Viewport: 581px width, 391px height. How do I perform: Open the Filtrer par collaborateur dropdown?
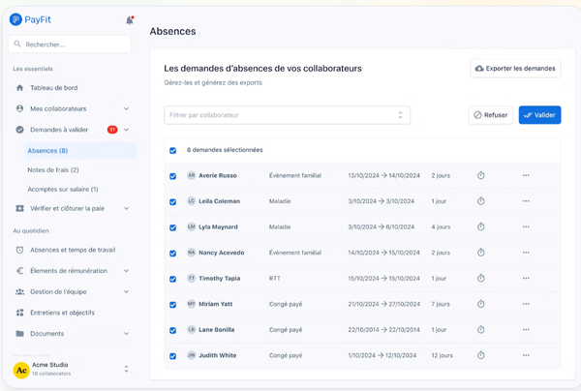point(287,115)
